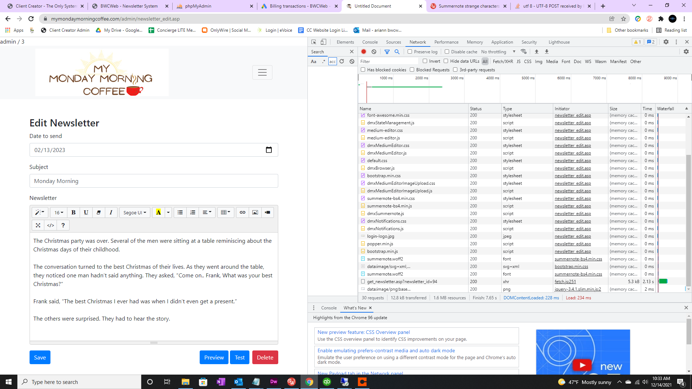
Task: Switch to the Sources tab
Action: (394, 42)
